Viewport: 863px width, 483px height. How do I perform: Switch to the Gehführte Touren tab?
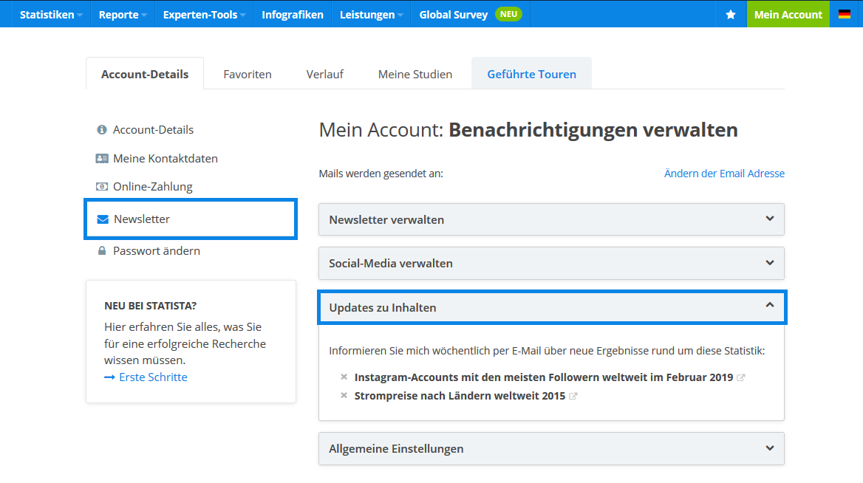(531, 74)
